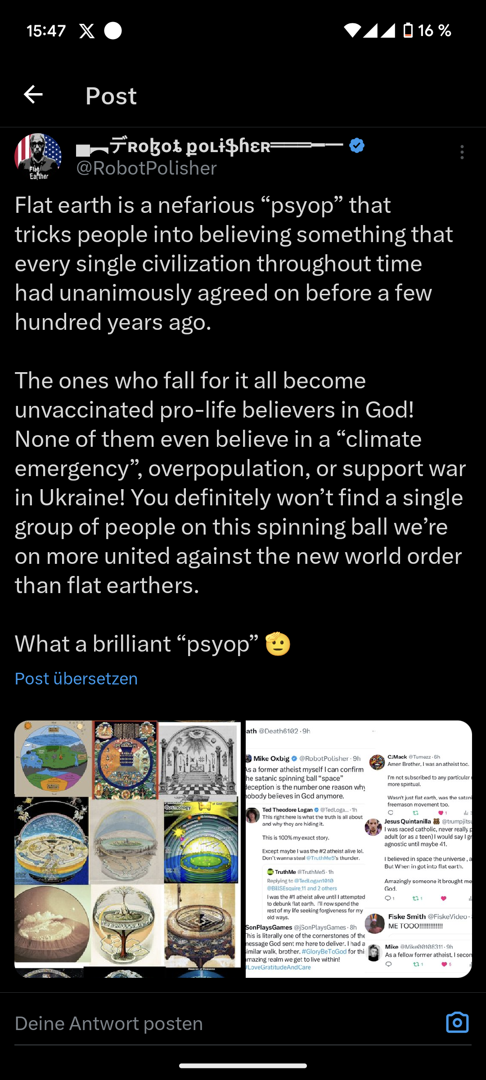Tap the back arrow icon

[33, 94]
